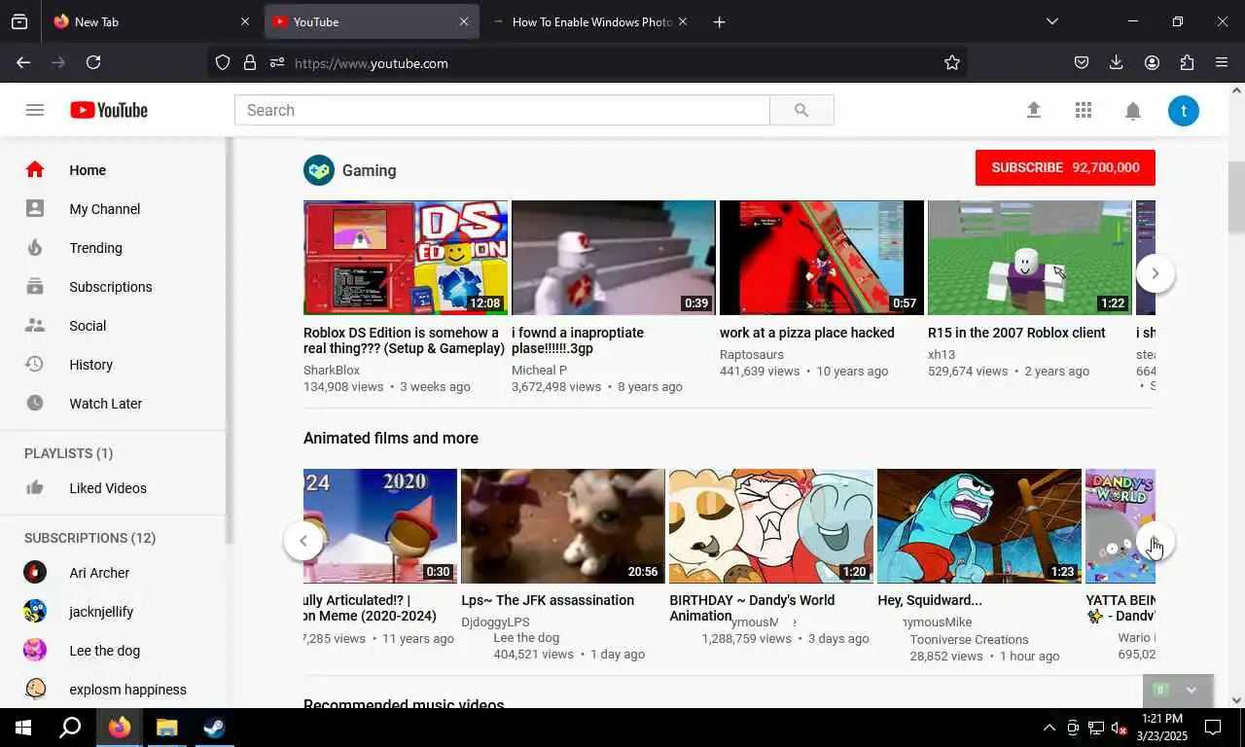The height and width of the screenshot is (747, 1245).
Task: Click the Subscribe 92,700,000 button
Action: point(1065,167)
